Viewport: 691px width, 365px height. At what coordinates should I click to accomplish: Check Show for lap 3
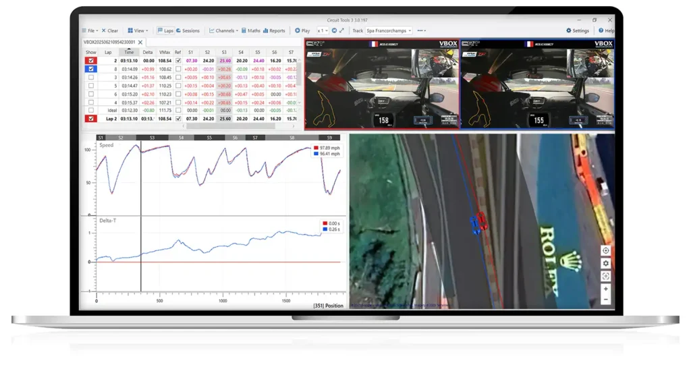[x=91, y=78]
